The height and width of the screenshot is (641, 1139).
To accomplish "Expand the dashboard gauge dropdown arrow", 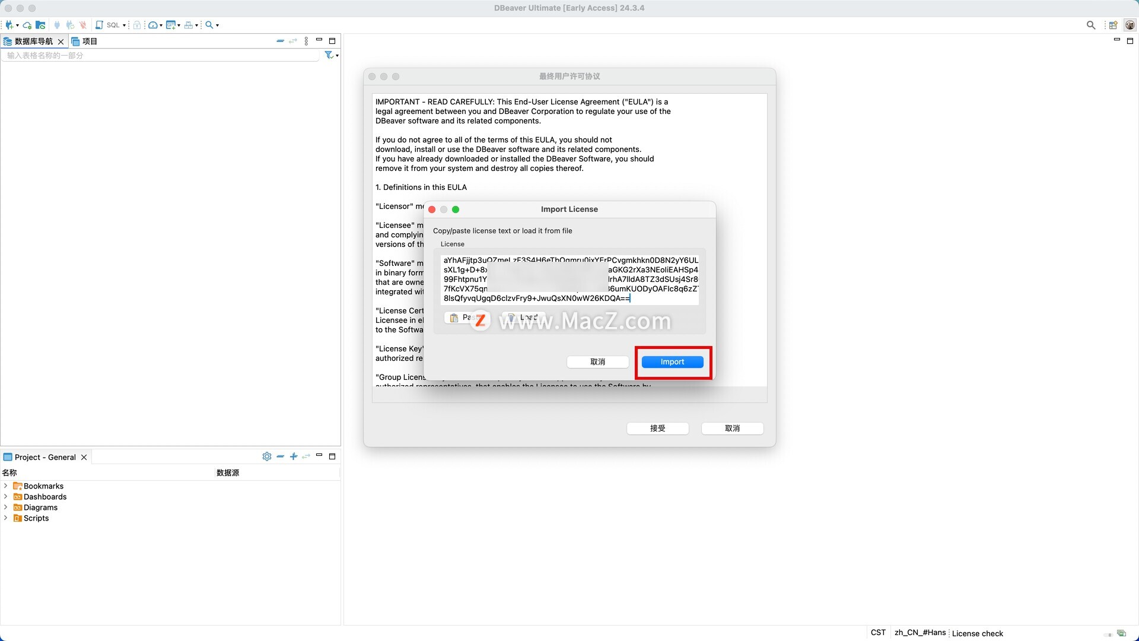I will click(x=161, y=26).
